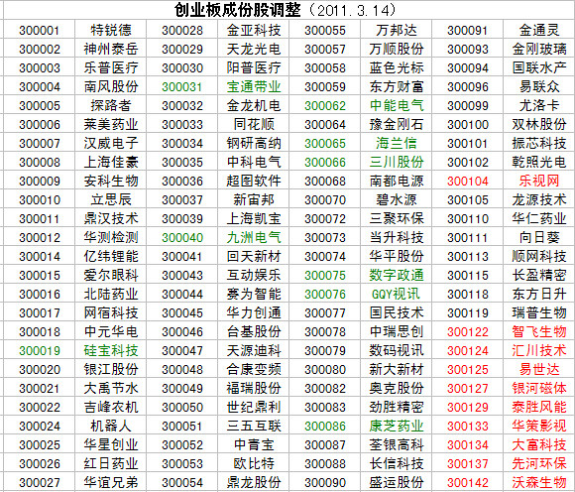575x492 pixels.
Task: Select the green 三川股份 cell
Action: pyautogui.click(x=397, y=162)
